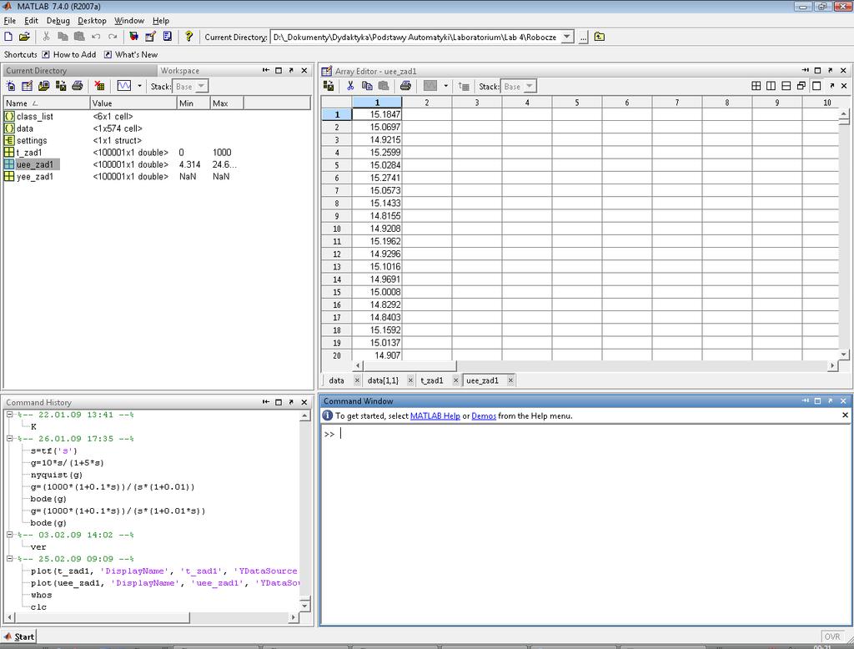Open the Profiler icon in the main toolbar
The width and height of the screenshot is (854, 649).
(x=167, y=37)
